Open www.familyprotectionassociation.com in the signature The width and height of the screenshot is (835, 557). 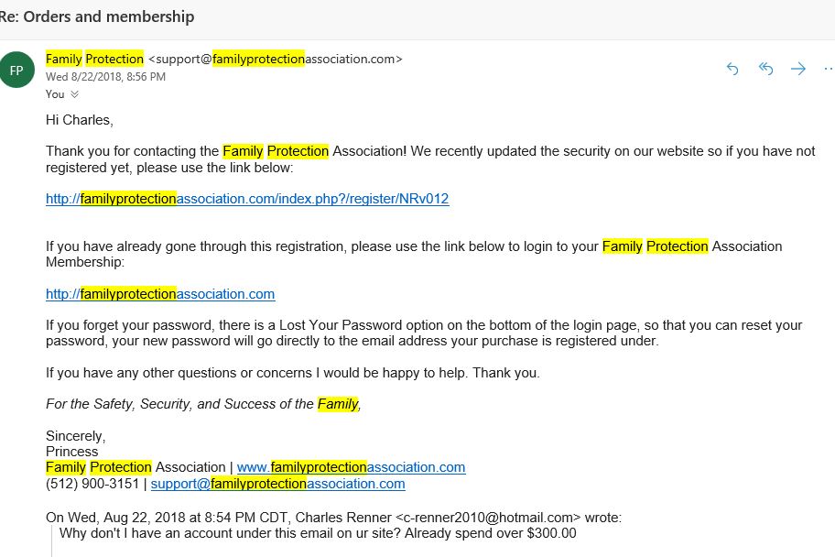click(x=351, y=467)
